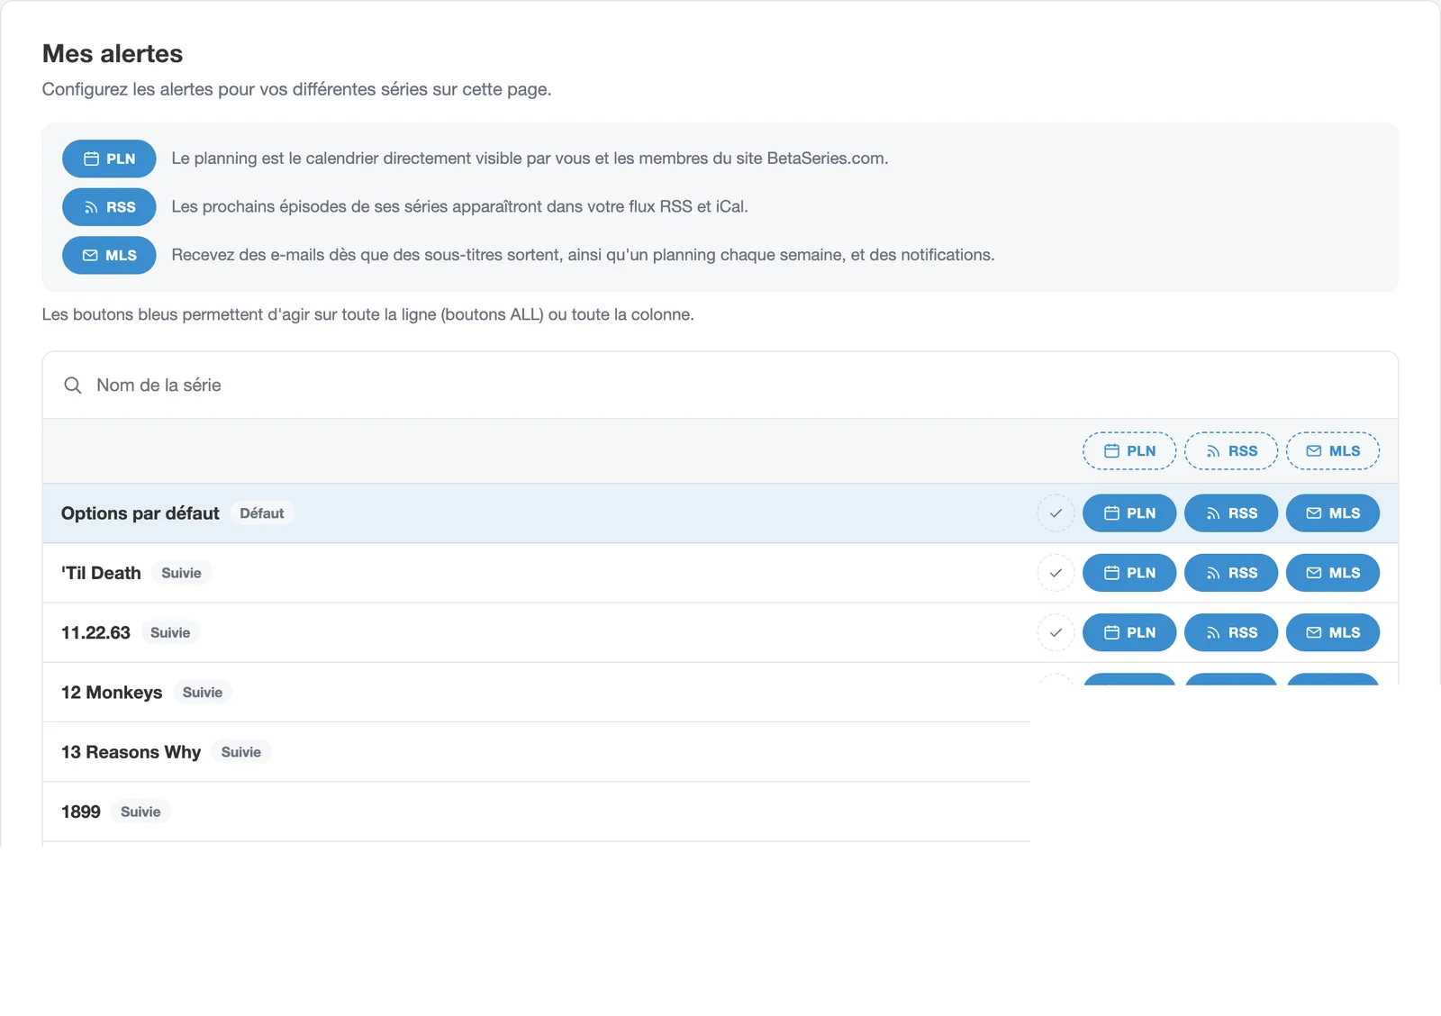Toggle PLN alert for 11.22.63
This screenshot has width=1441, height=1016.
[1129, 632]
